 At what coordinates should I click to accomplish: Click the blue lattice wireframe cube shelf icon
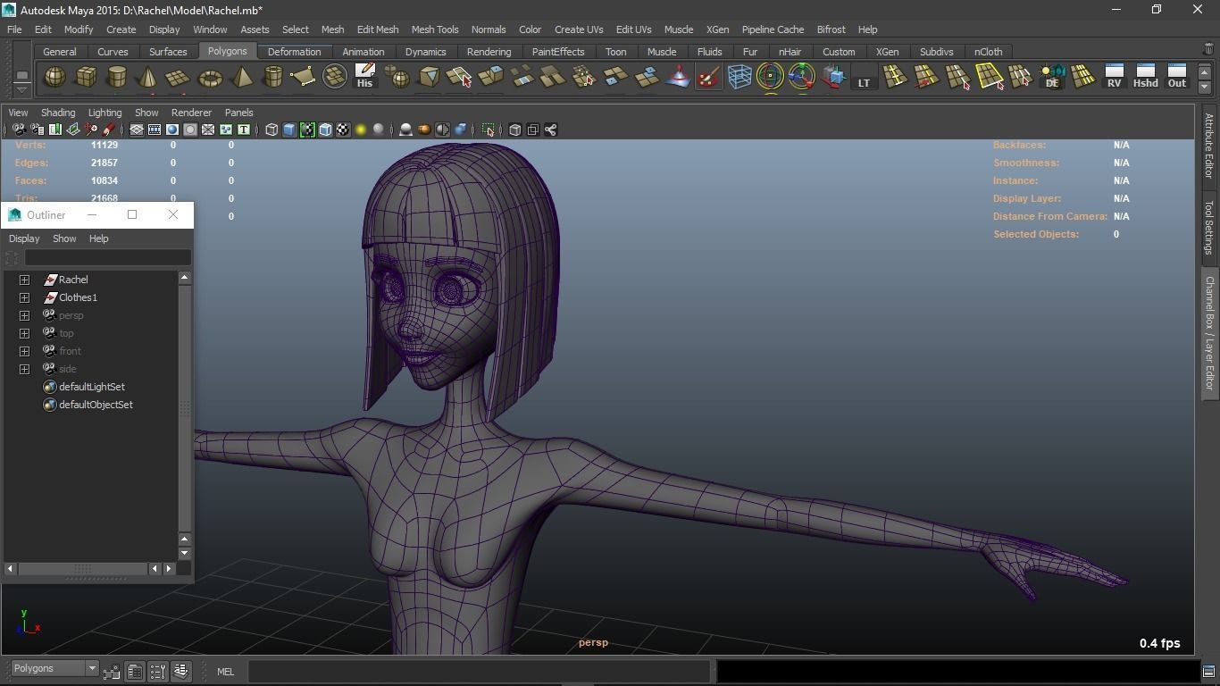pyautogui.click(x=740, y=77)
